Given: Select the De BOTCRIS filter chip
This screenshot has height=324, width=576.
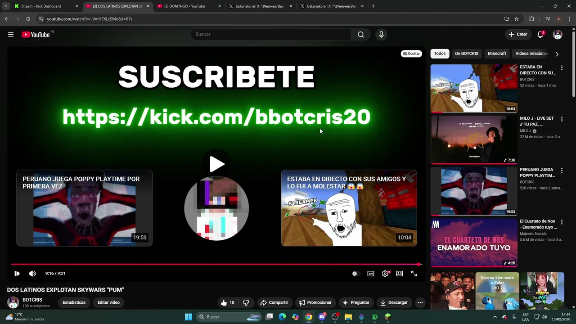Looking at the screenshot, I should click(x=466, y=54).
